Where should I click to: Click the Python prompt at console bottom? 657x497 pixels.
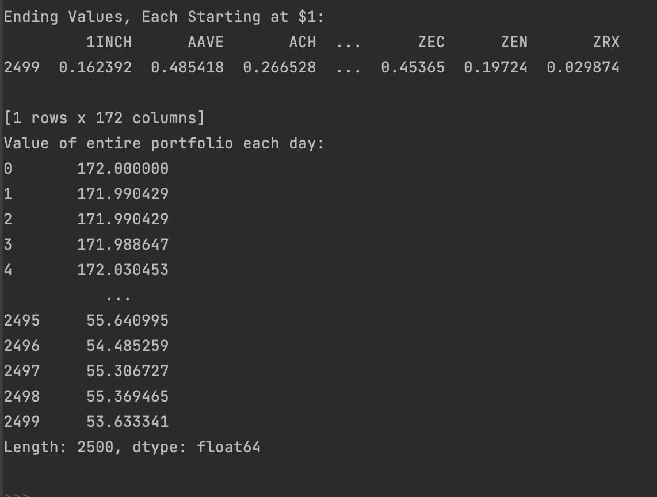click(17, 495)
